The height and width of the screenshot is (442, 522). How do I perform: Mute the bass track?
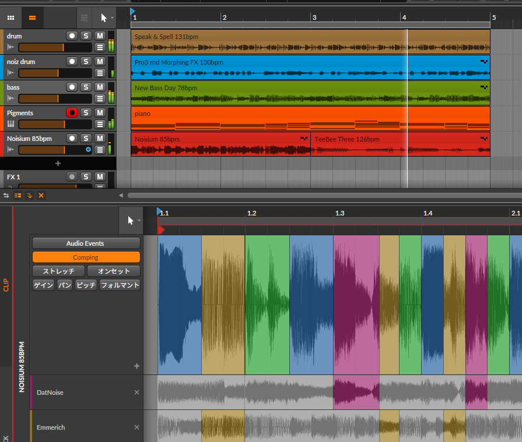(100, 87)
